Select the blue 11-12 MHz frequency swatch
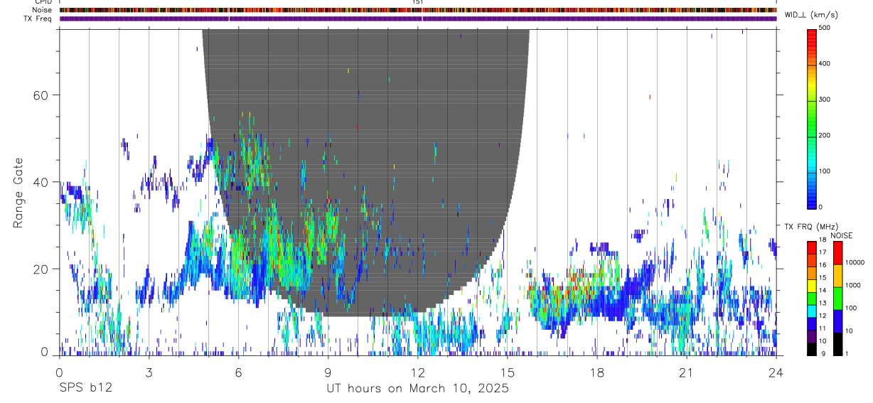This screenshot has width=873, height=403. click(812, 323)
